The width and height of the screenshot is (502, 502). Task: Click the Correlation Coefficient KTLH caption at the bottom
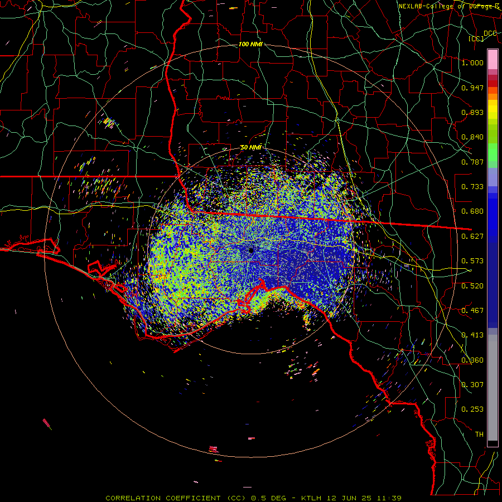coord(253,498)
